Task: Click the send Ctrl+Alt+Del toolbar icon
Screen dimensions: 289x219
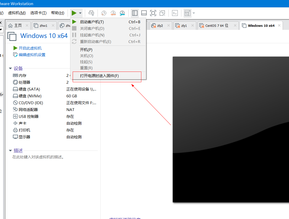Action: [x=91, y=13]
